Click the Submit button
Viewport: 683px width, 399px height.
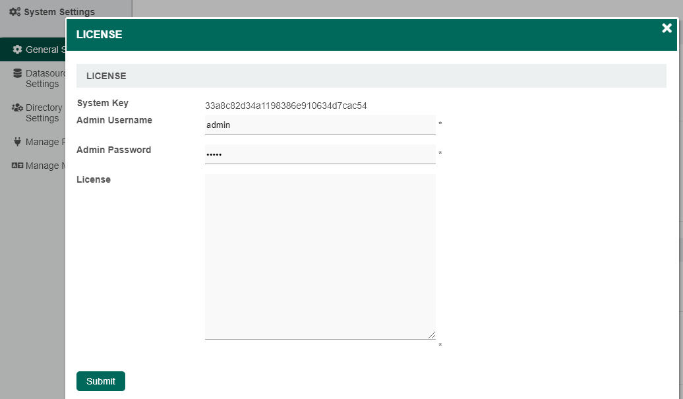(101, 381)
